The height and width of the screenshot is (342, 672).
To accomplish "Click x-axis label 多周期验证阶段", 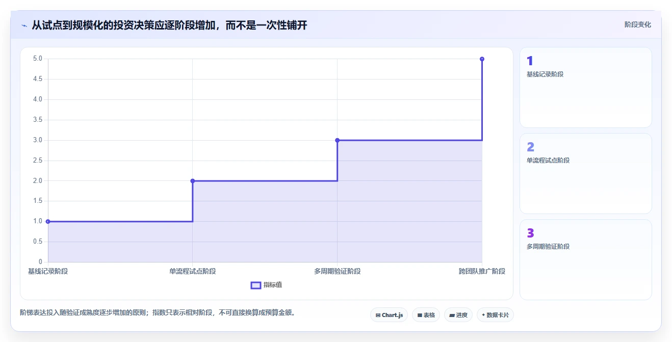I will click(337, 271).
